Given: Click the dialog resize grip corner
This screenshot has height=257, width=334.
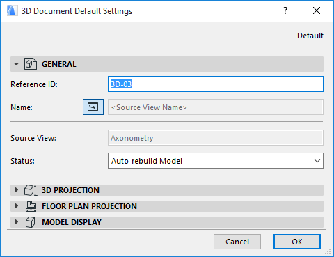Looking at the screenshot, I should click(328, 251).
